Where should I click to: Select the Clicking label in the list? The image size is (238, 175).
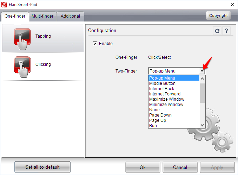coord(43,64)
